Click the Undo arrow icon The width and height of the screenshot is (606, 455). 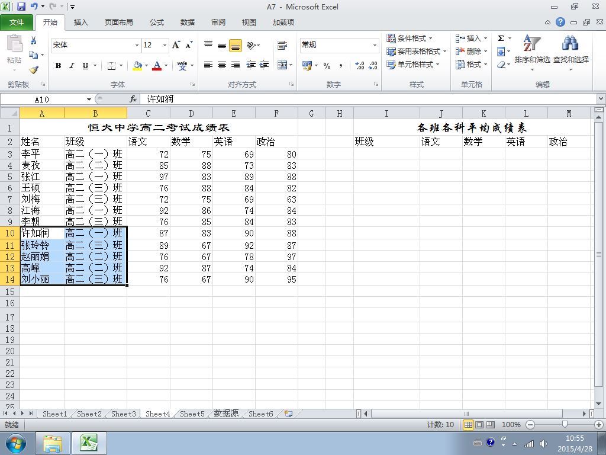(34, 6)
